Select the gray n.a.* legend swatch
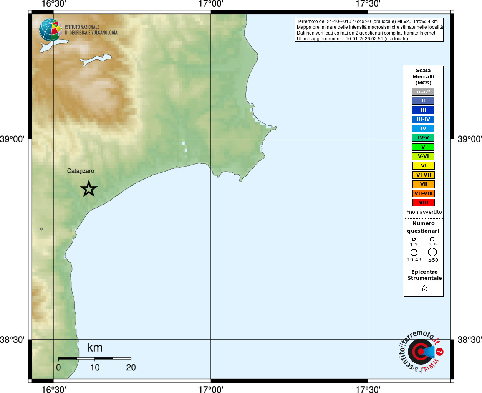Viewport: 482px width, 393px height. [x=423, y=92]
